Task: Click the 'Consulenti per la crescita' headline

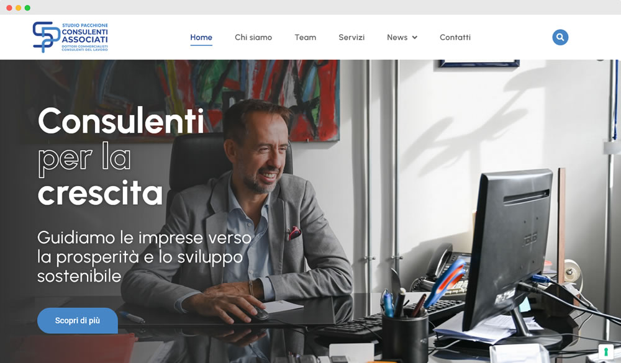Action: (121, 156)
